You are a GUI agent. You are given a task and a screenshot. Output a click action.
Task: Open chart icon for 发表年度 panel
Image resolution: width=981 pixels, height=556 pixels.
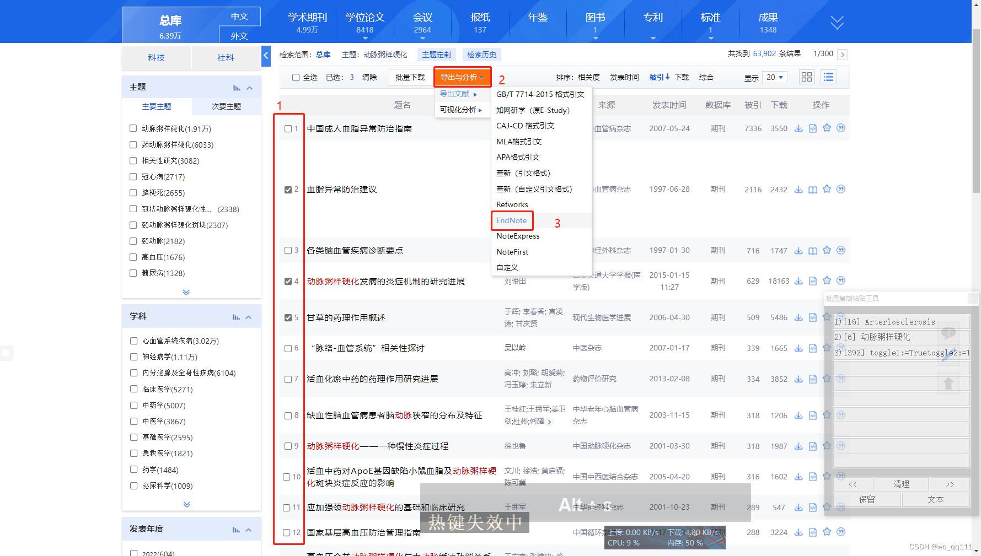coord(236,530)
